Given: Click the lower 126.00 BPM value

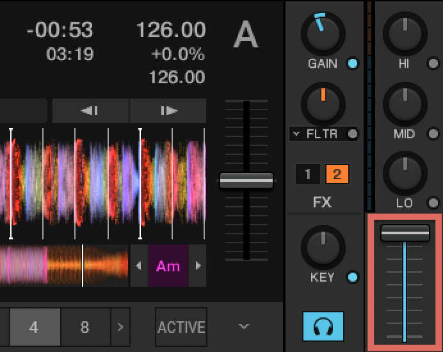Looking at the screenshot, I should coord(177,77).
